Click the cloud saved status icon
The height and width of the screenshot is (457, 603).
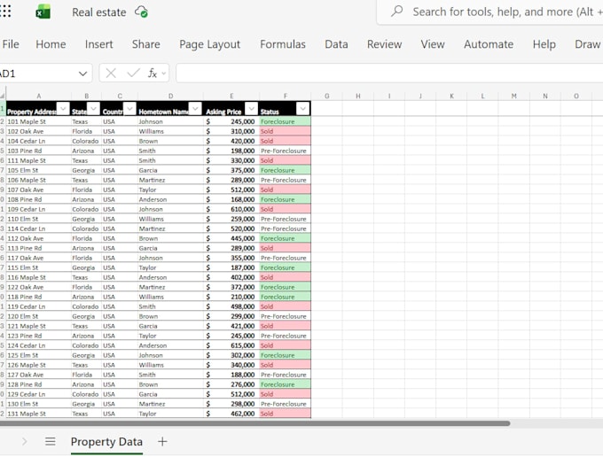(x=142, y=12)
